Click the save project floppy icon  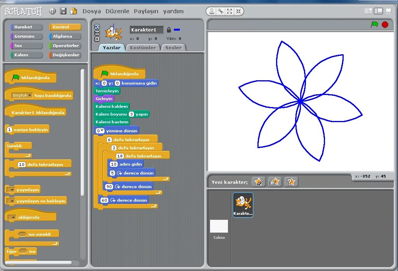[x=63, y=11]
